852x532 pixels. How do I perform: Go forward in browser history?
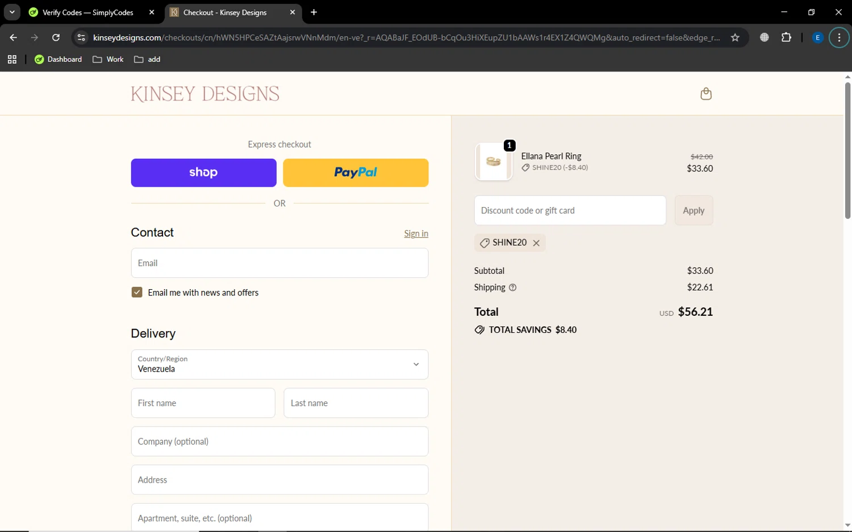(35, 37)
